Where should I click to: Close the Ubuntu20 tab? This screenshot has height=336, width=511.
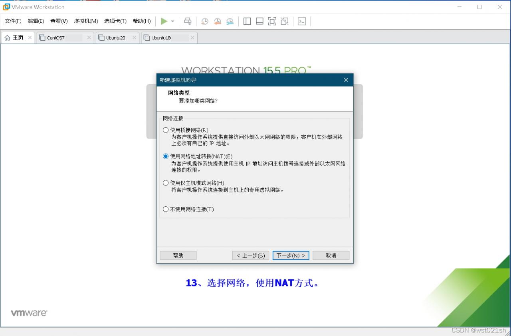[x=134, y=38]
